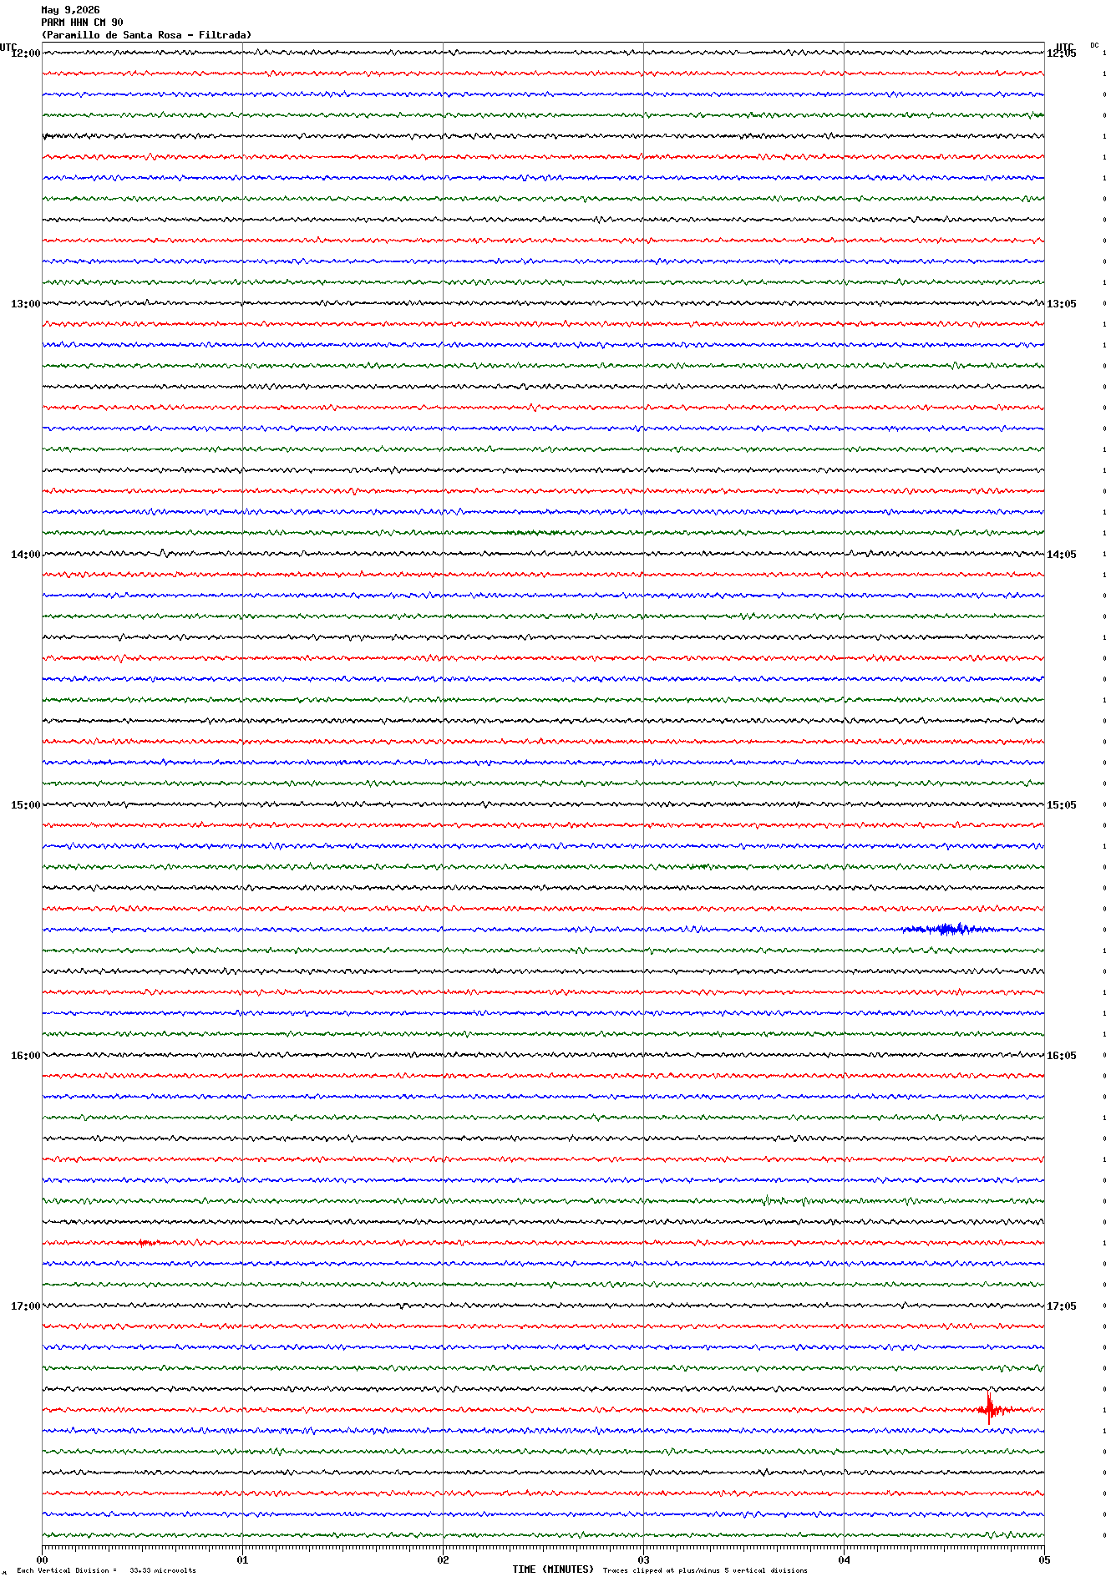The height and width of the screenshot is (1582, 1111).
Task: Click the May 9,2026 date header
Action: coord(70,10)
